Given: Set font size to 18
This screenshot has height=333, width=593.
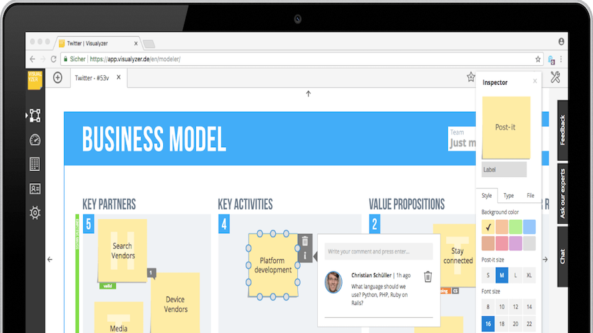Looking at the screenshot, I should pos(502,324).
